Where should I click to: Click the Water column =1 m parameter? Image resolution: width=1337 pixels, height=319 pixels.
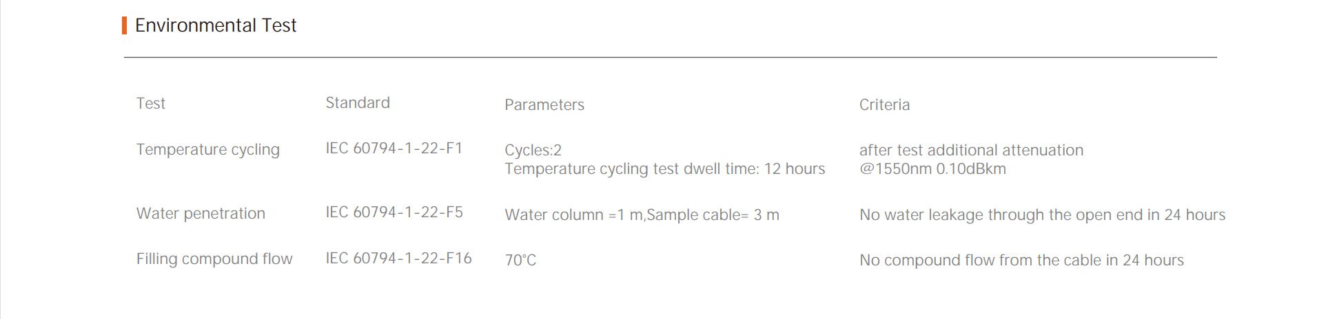click(x=642, y=215)
